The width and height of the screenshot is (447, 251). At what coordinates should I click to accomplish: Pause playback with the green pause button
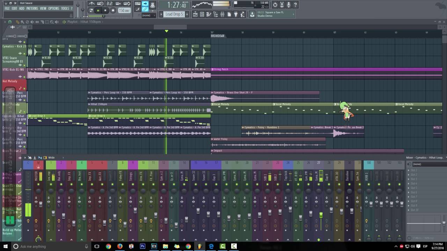click(x=98, y=10)
